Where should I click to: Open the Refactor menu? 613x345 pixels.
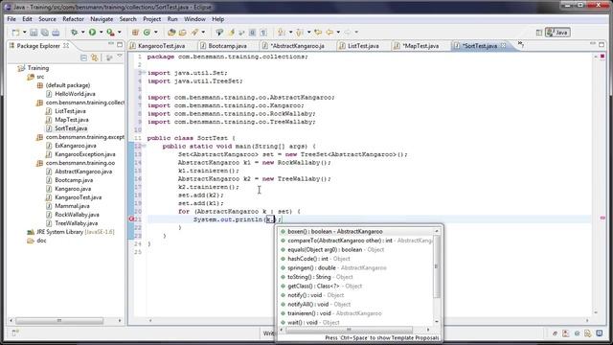tap(73, 19)
